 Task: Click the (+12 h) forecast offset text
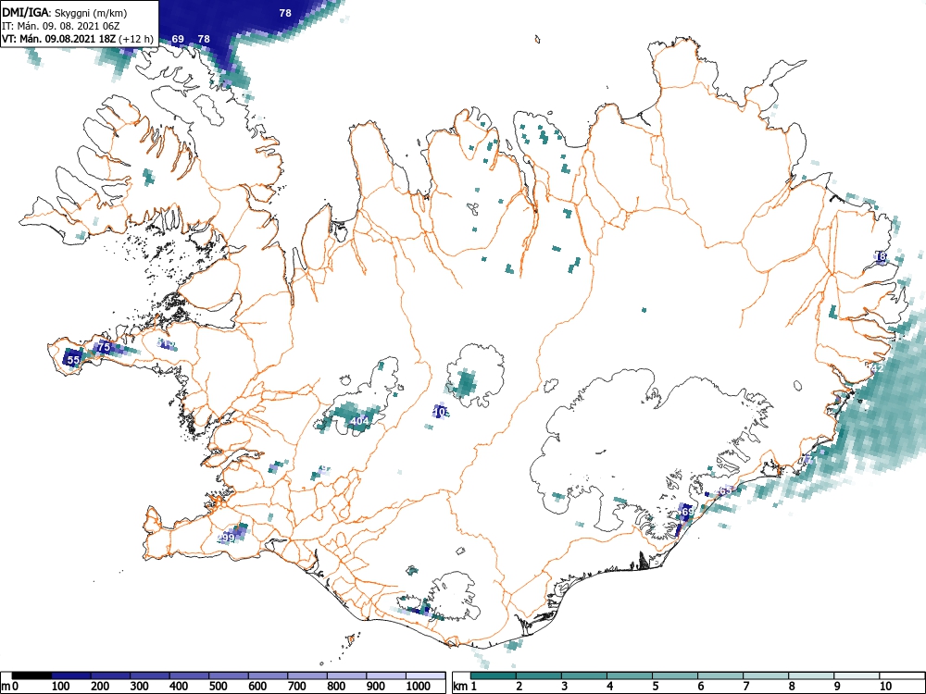136,40
